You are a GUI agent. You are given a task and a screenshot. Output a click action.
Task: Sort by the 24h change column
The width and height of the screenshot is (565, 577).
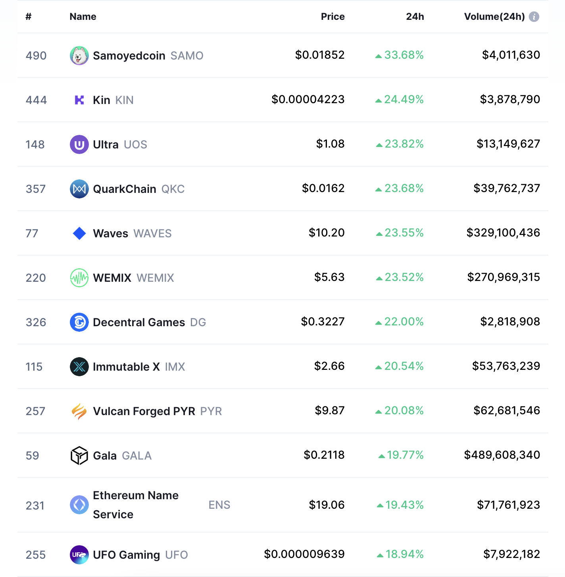pos(415,17)
